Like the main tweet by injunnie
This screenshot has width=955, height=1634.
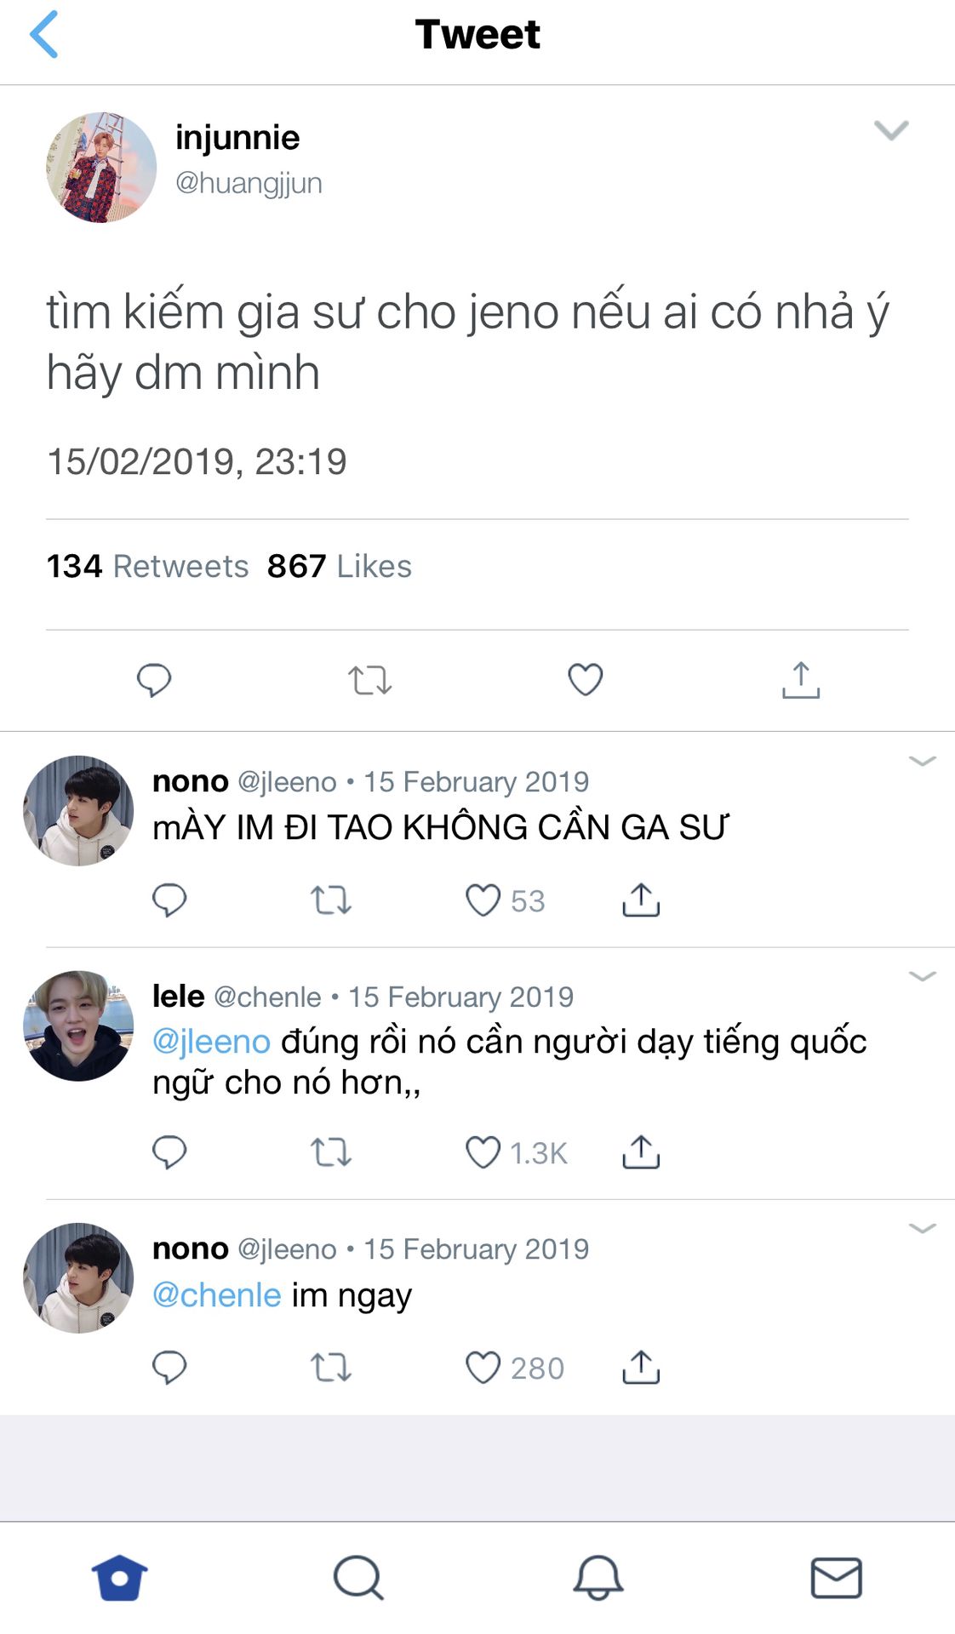[586, 679]
